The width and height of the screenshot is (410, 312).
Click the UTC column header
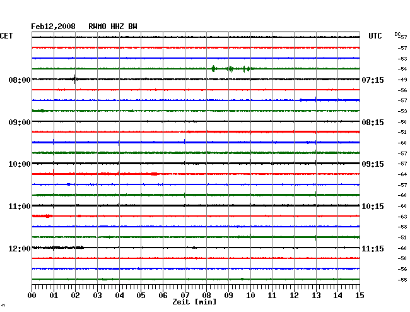(375, 36)
